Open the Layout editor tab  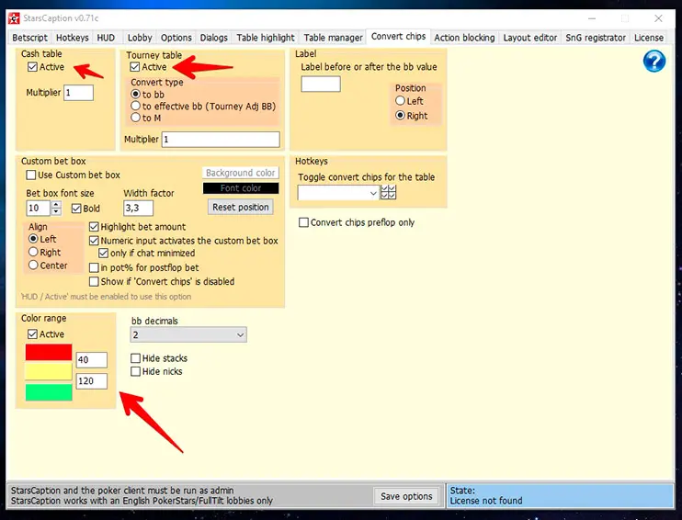click(530, 38)
